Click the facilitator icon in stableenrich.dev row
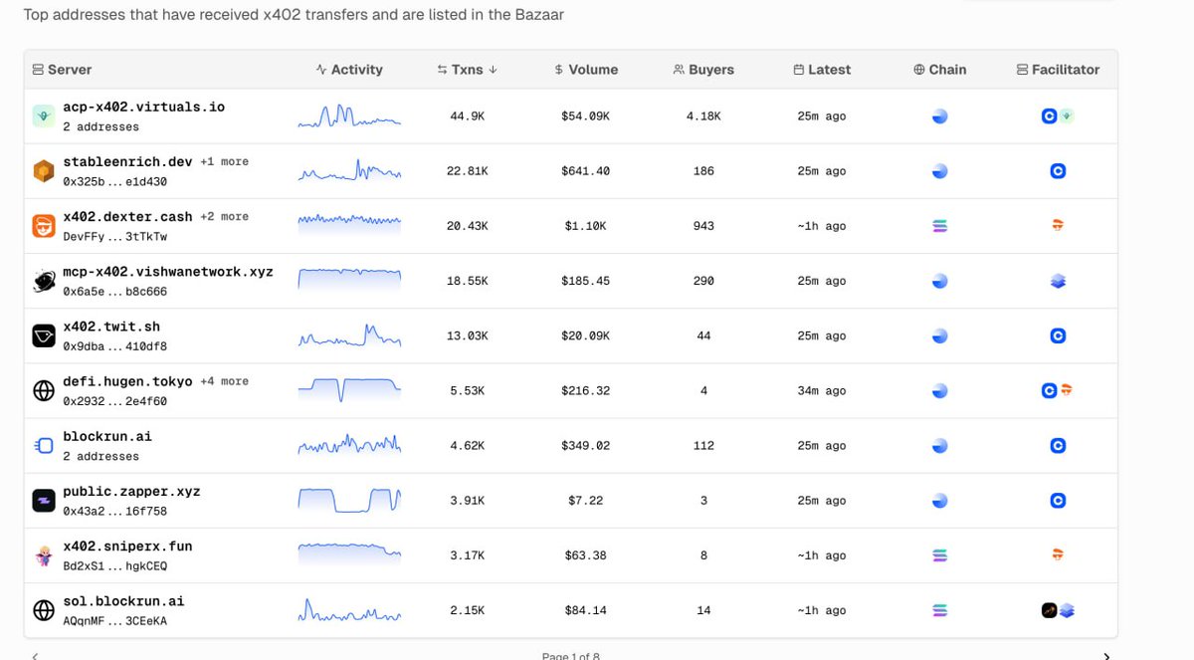Viewport: 1194px width, 660px height. click(x=1058, y=171)
